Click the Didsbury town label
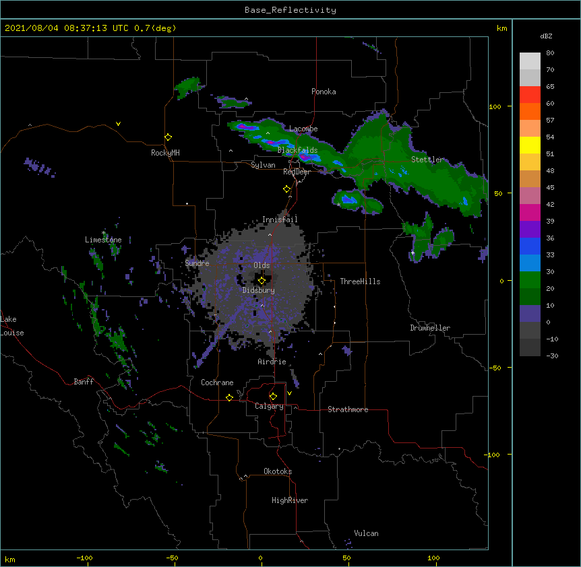Image resolution: width=581 pixels, height=567 pixels. pos(259,290)
